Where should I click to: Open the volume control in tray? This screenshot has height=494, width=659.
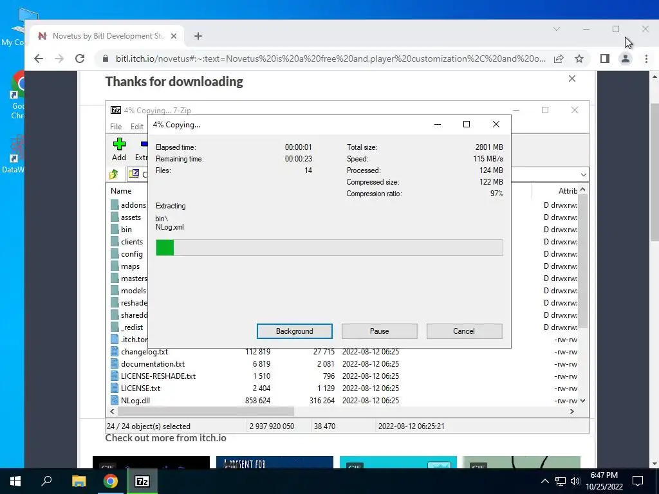pos(575,481)
